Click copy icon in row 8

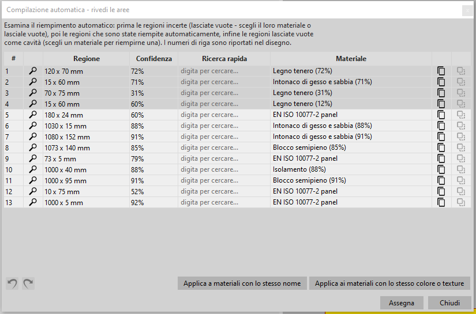point(441,147)
